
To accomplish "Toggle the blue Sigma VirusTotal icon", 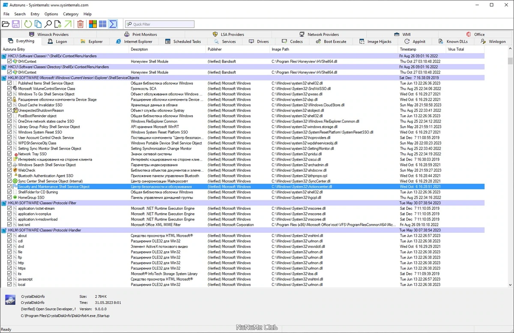I will (113, 24).
